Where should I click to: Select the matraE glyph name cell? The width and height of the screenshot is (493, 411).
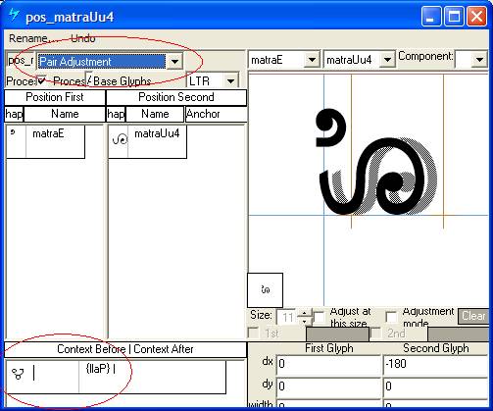tap(55, 141)
